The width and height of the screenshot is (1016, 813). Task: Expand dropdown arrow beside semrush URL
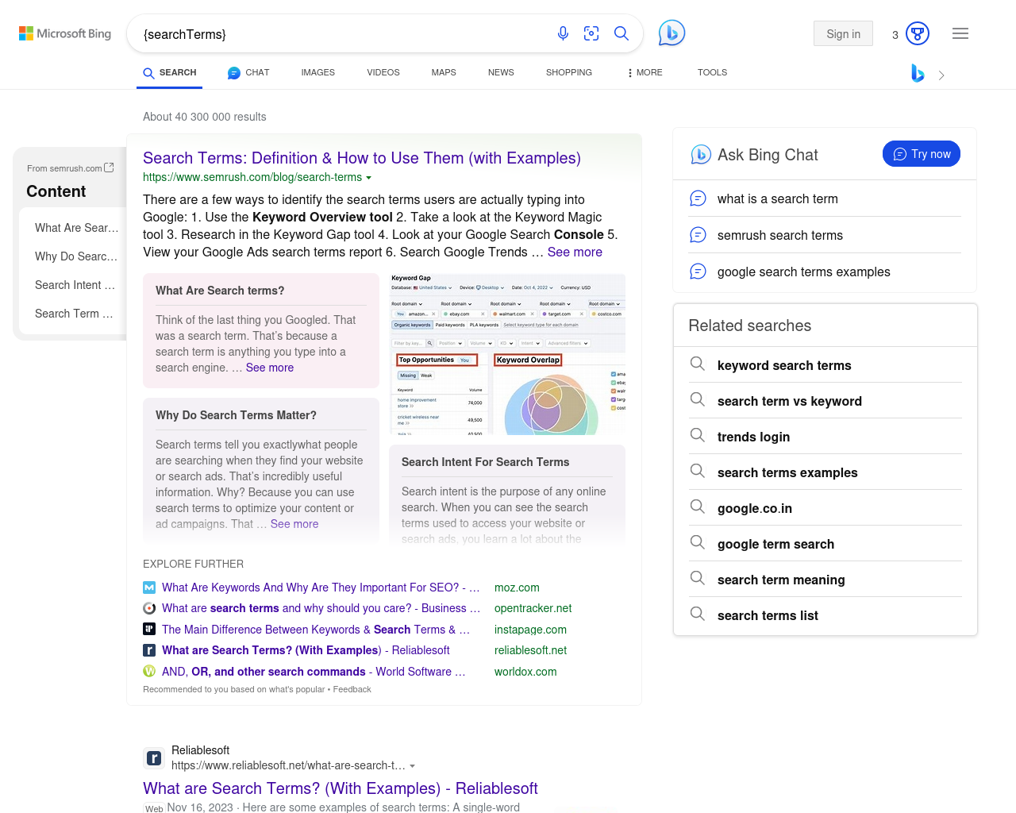(x=368, y=178)
